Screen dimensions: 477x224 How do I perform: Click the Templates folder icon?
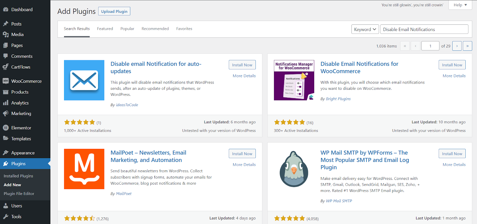pyautogui.click(x=6, y=138)
